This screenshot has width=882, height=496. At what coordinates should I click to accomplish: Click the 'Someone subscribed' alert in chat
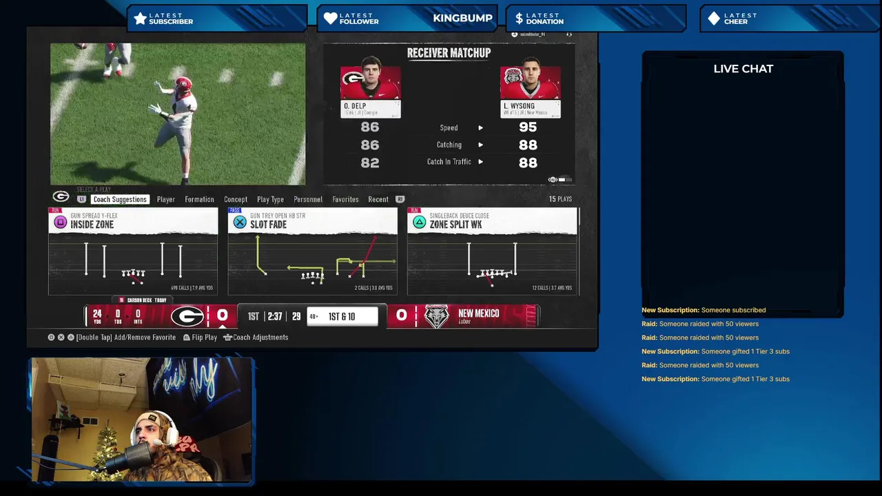coord(704,310)
